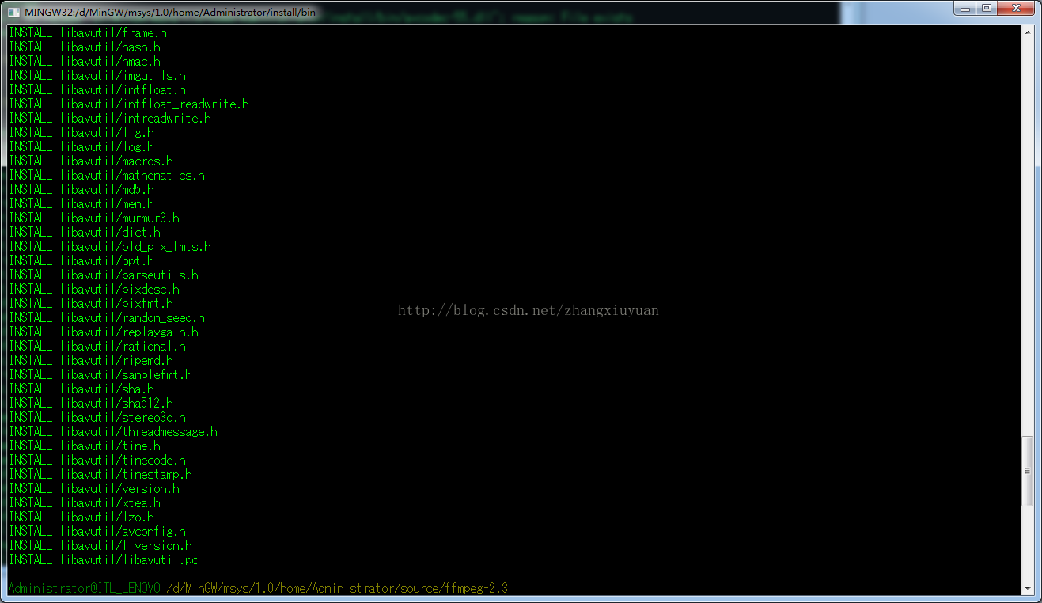Click the line 'INSTALL libavutil/hash.h'

[x=85, y=47]
